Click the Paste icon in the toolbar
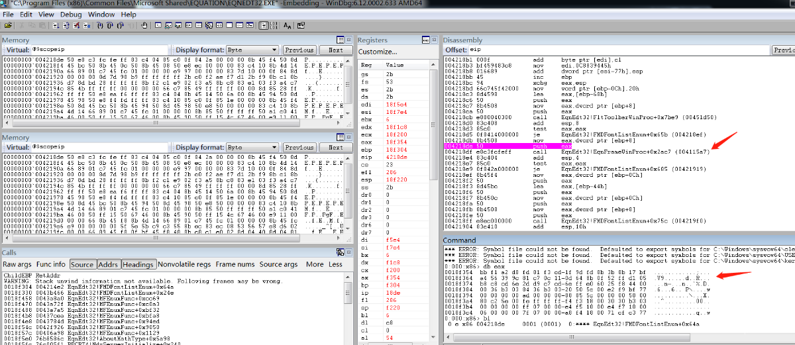 click(41, 25)
